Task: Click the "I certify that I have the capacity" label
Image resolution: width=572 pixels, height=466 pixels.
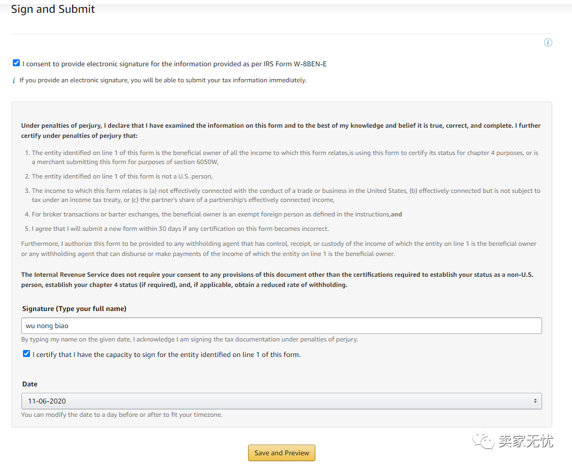Action: pyautogui.click(x=166, y=355)
